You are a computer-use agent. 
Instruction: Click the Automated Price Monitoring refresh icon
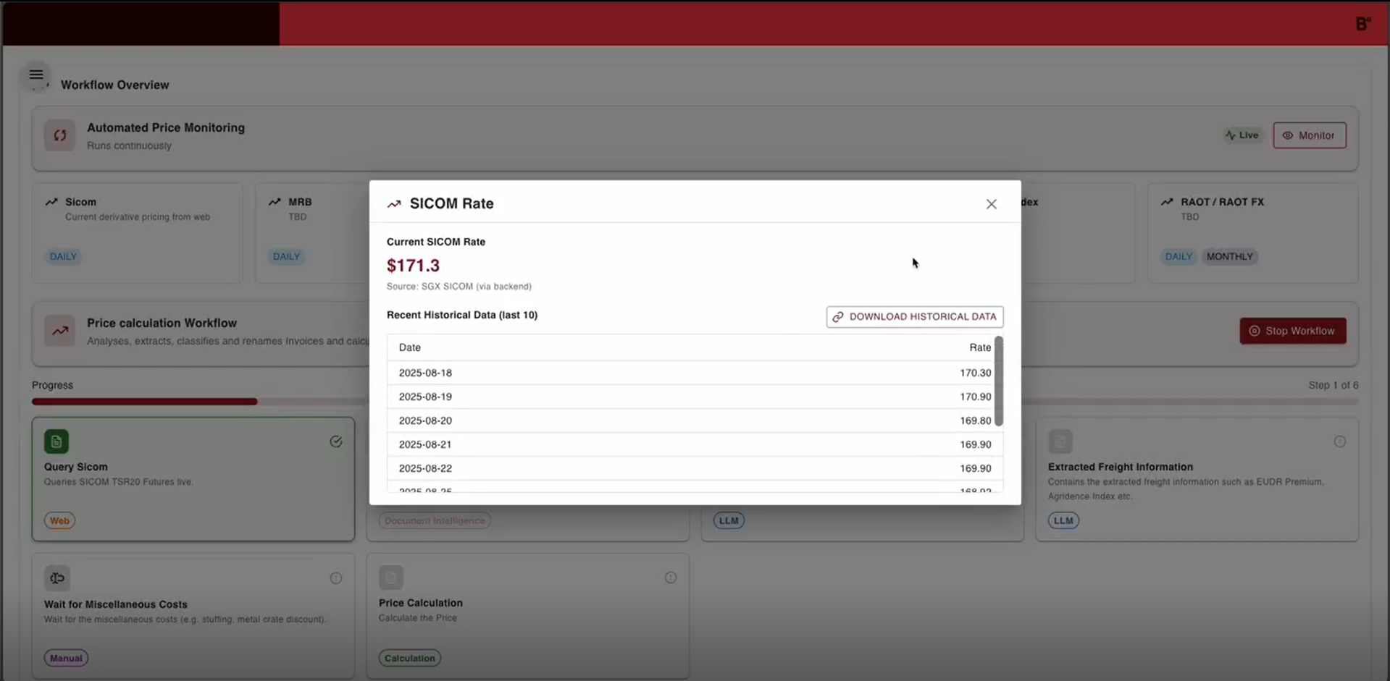[x=59, y=135]
